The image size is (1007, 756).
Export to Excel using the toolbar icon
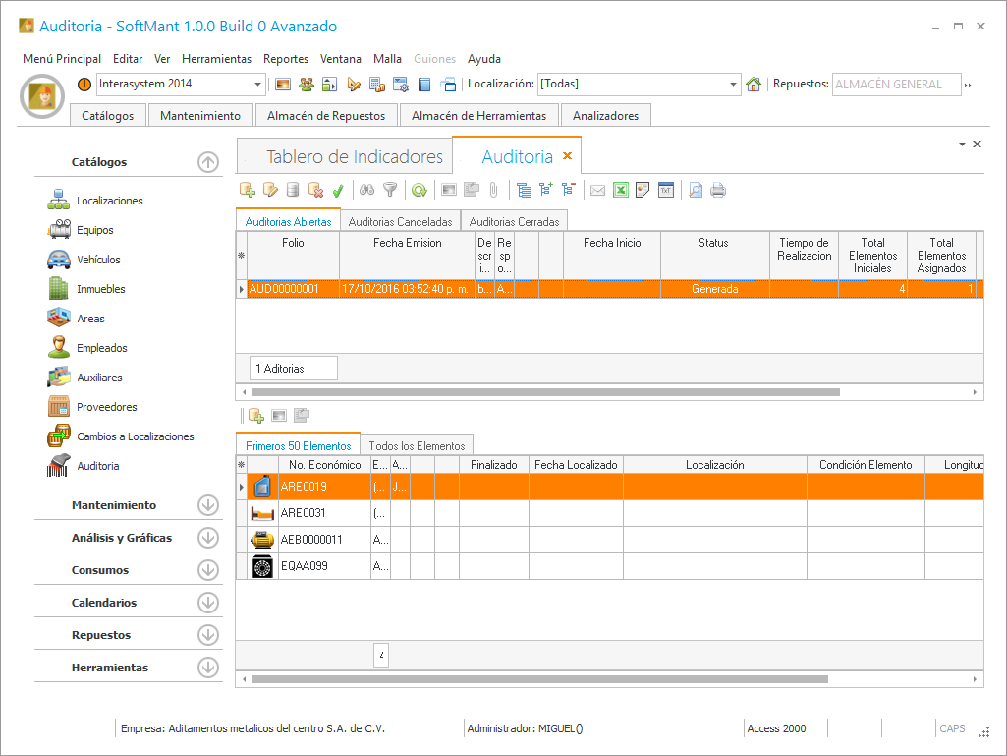click(x=620, y=191)
